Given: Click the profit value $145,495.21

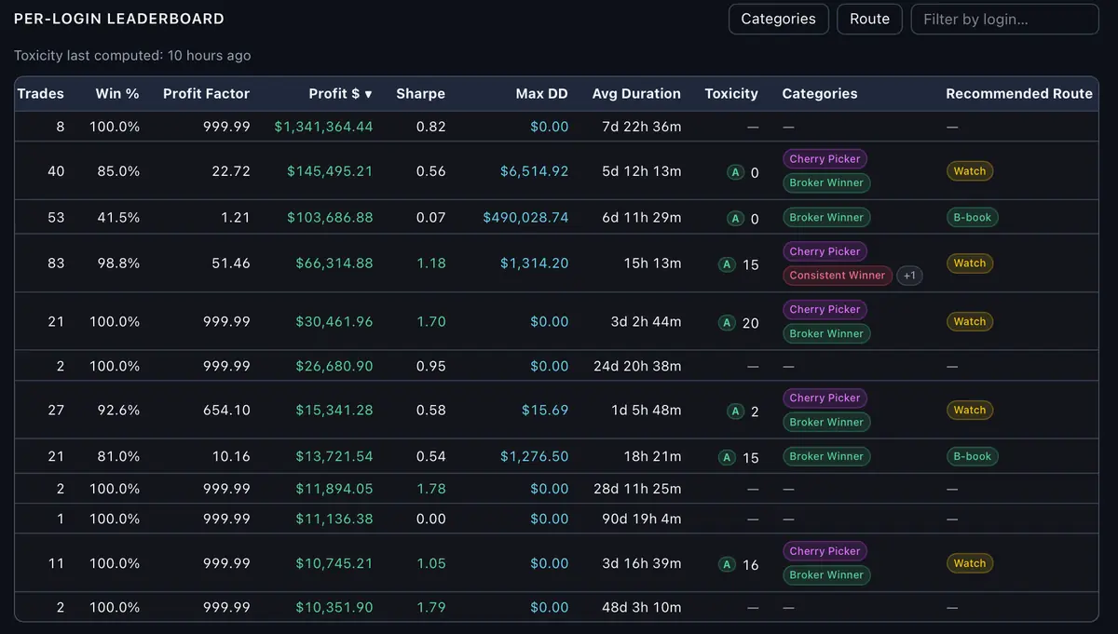Looking at the screenshot, I should [x=330, y=171].
